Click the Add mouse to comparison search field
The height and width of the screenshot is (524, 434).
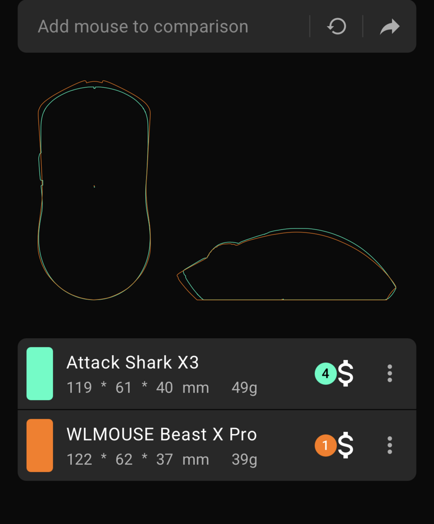(163, 26)
